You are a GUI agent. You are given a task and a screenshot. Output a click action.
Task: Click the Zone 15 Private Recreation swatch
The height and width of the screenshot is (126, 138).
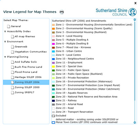click(53, 78)
